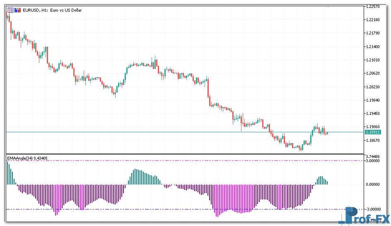Click the 1.22570 price scale label
Viewport: 391px width, 226px height.
click(373, 7)
